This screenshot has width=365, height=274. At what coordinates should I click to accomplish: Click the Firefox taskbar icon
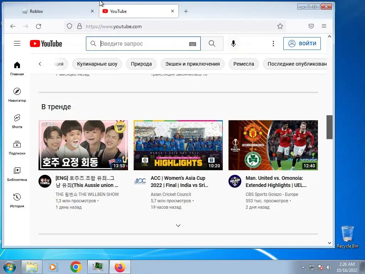click(120, 267)
